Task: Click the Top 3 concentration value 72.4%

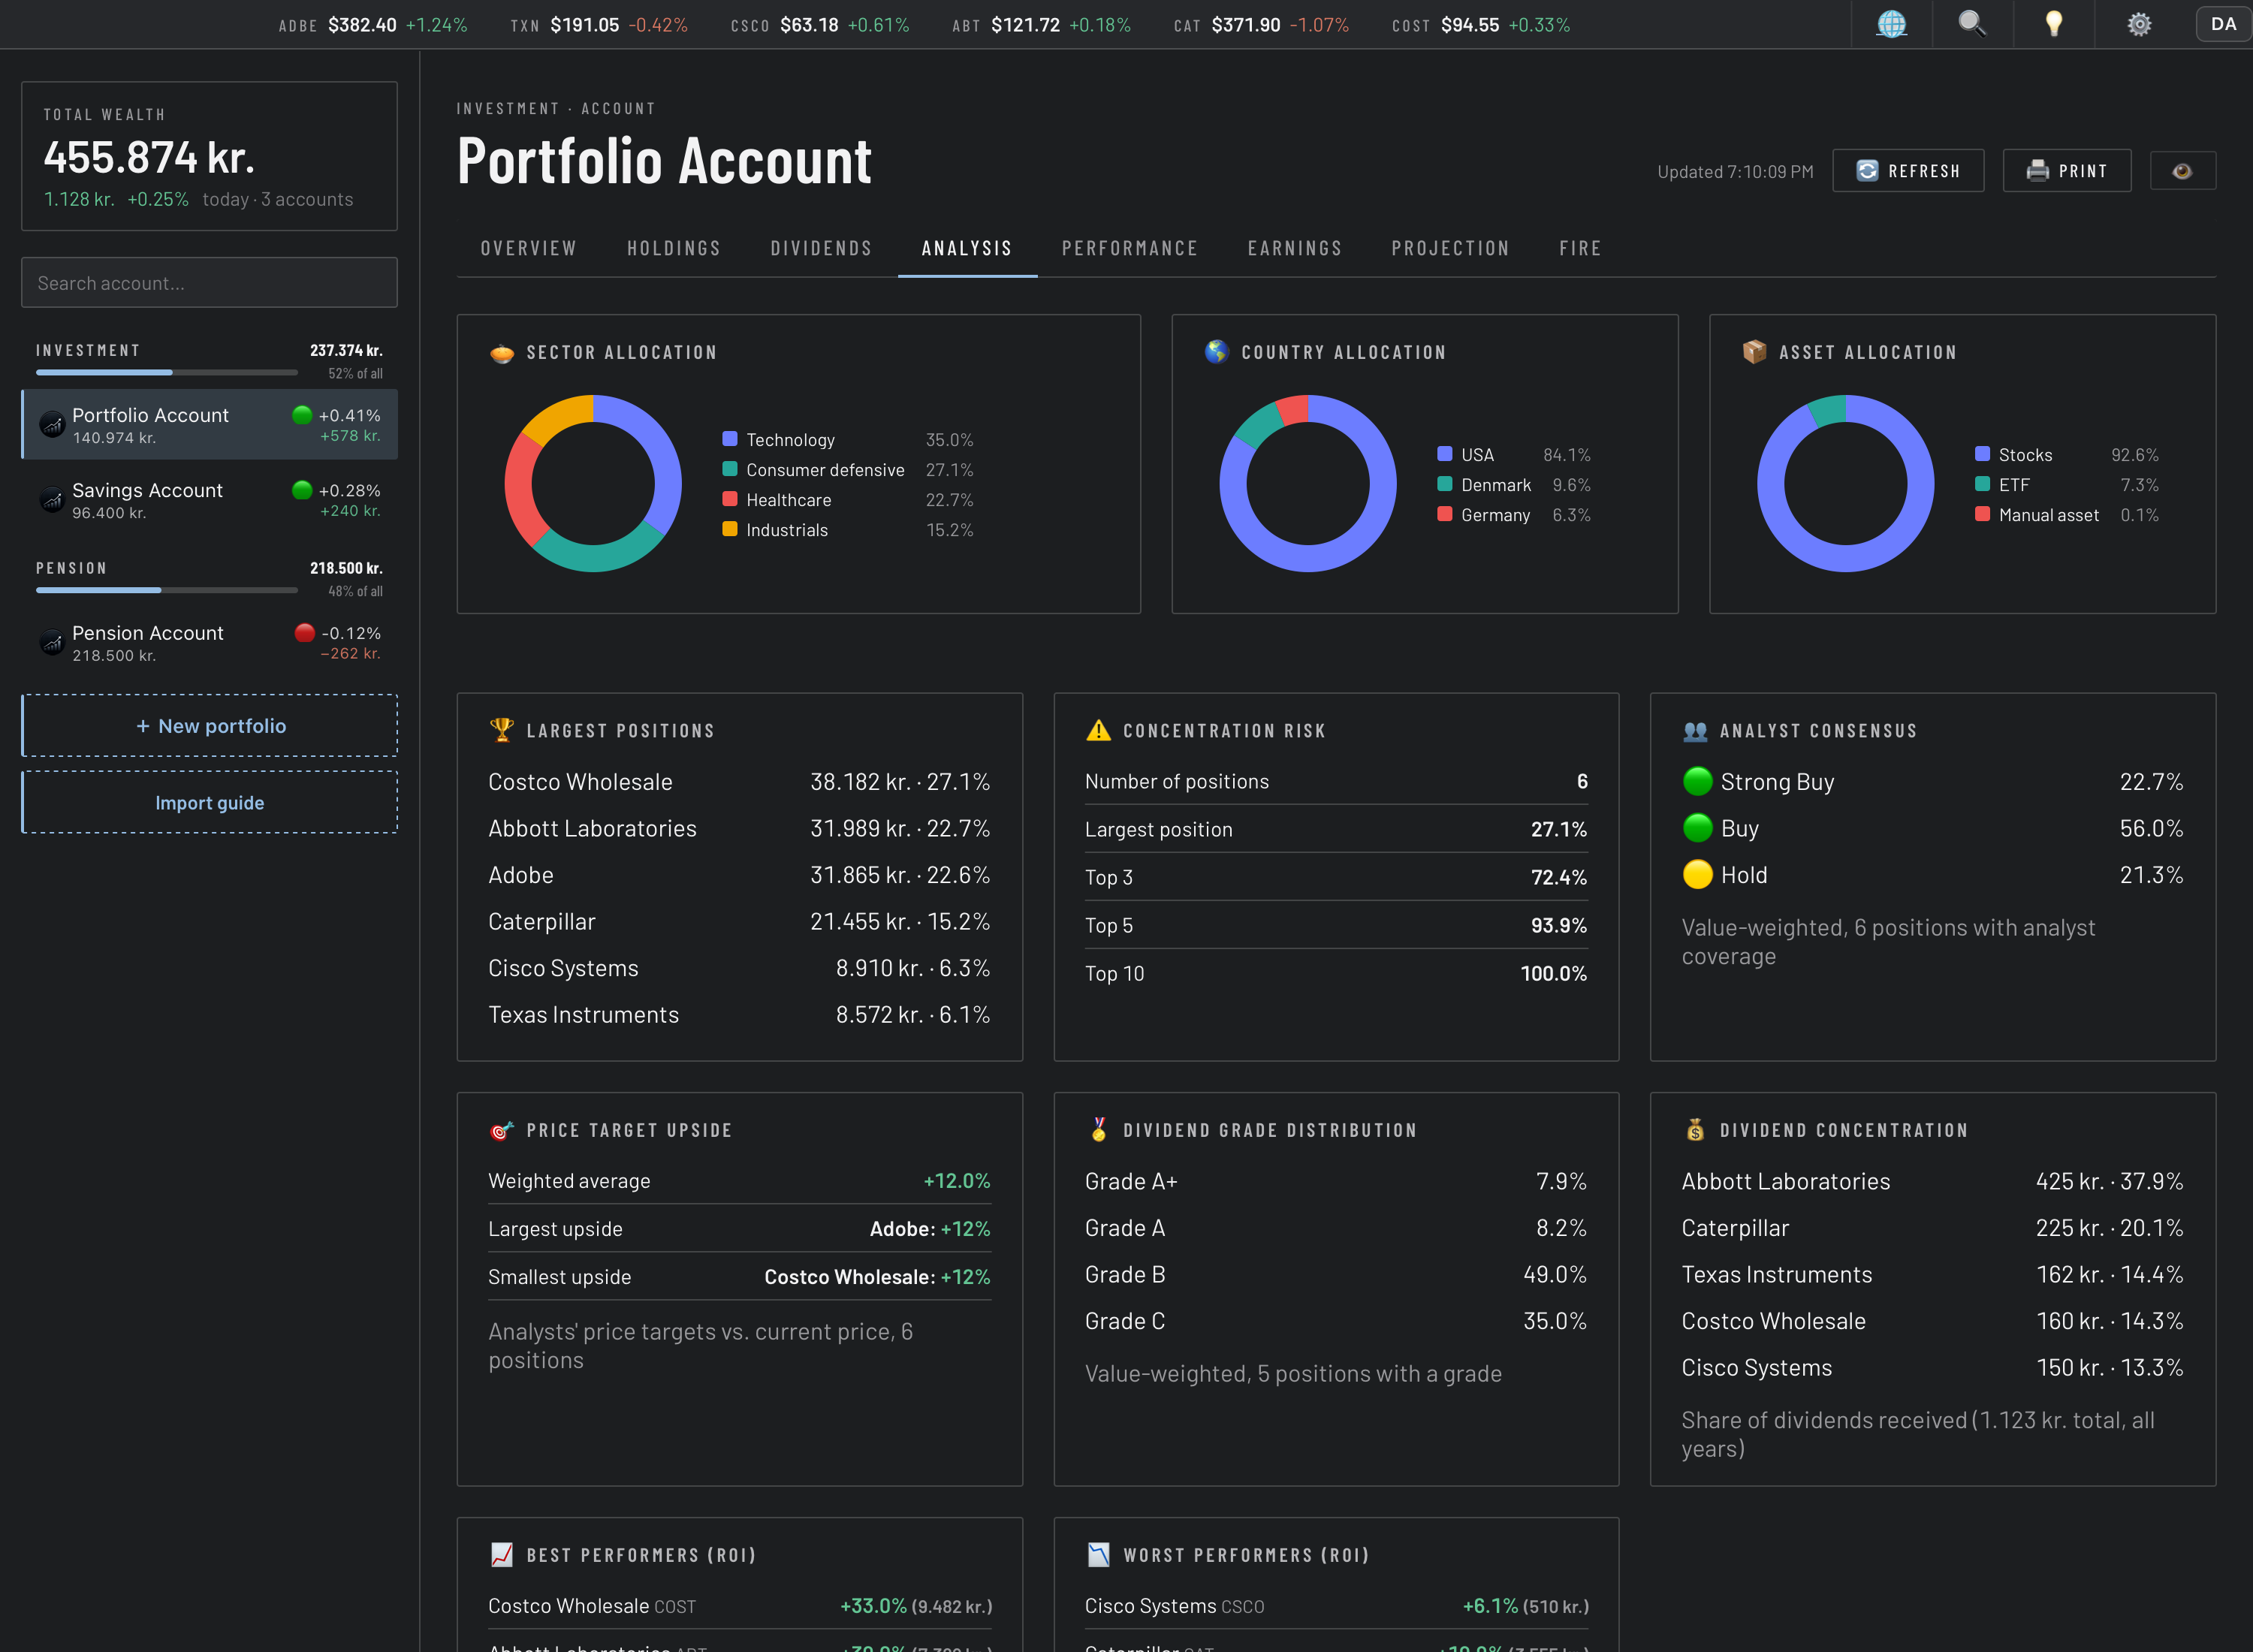Action: (x=1558, y=877)
